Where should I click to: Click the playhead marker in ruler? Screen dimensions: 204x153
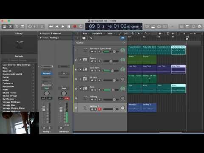(187, 39)
